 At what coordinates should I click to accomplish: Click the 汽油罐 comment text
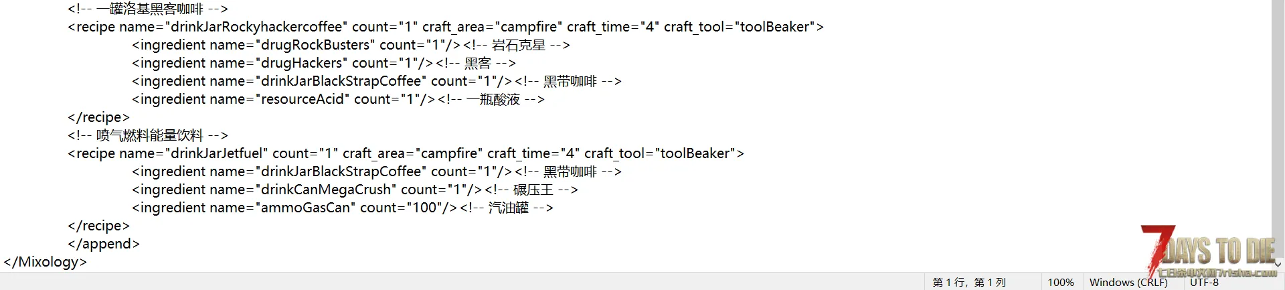508,208
